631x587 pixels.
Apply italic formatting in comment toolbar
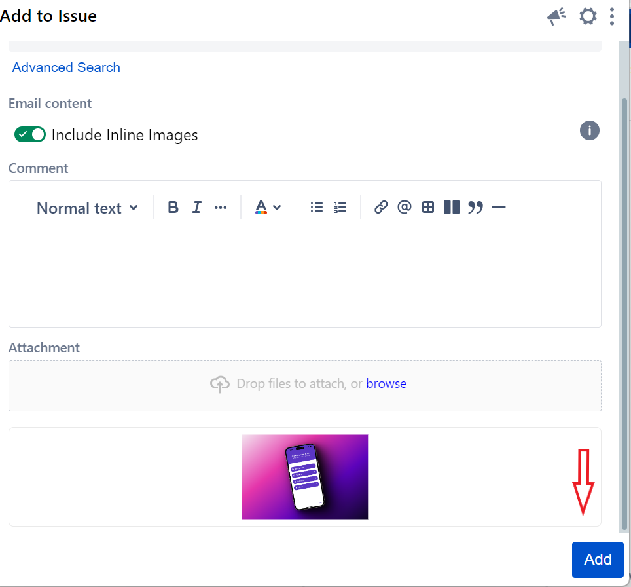click(x=196, y=208)
